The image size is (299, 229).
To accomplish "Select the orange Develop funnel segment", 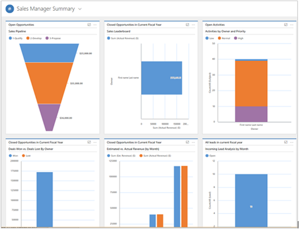I will pos(49,83).
